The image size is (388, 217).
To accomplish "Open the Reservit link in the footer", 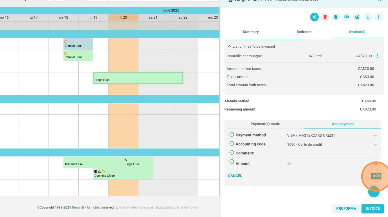I will coord(78,207).
